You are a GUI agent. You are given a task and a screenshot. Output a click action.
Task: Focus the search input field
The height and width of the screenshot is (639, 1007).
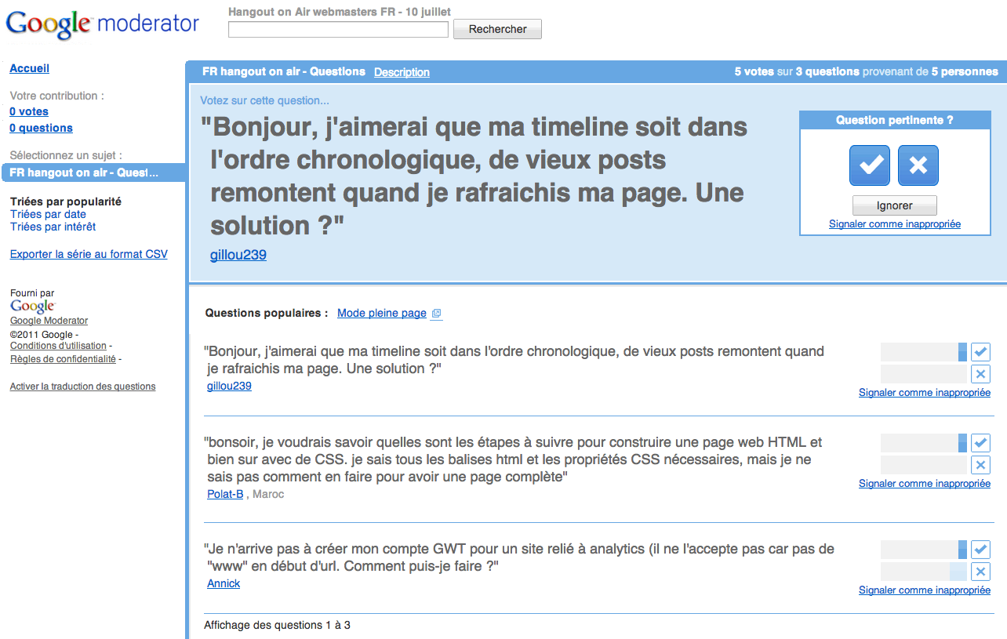point(338,29)
